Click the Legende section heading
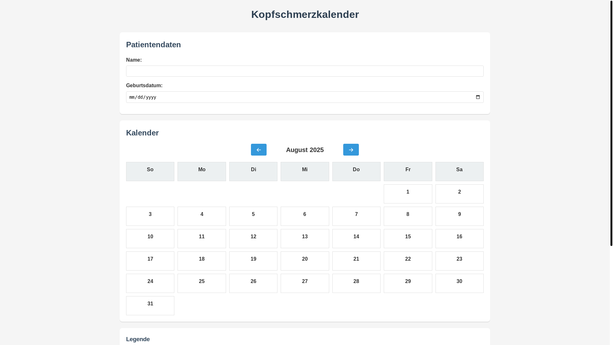Viewport: 613px width, 345px height. (138, 339)
